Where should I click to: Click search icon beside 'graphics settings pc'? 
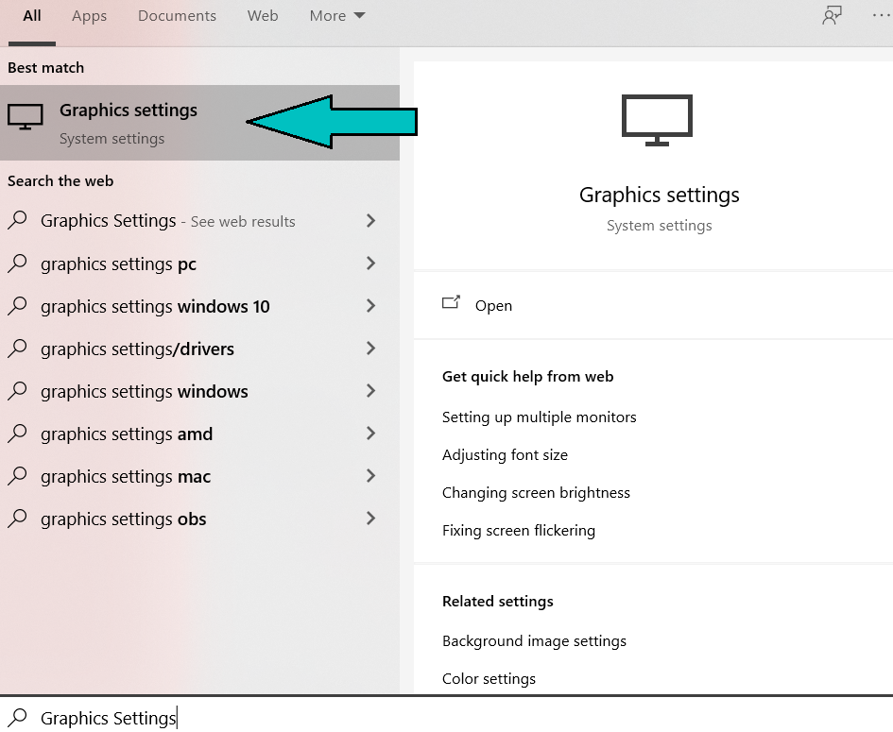18,264
